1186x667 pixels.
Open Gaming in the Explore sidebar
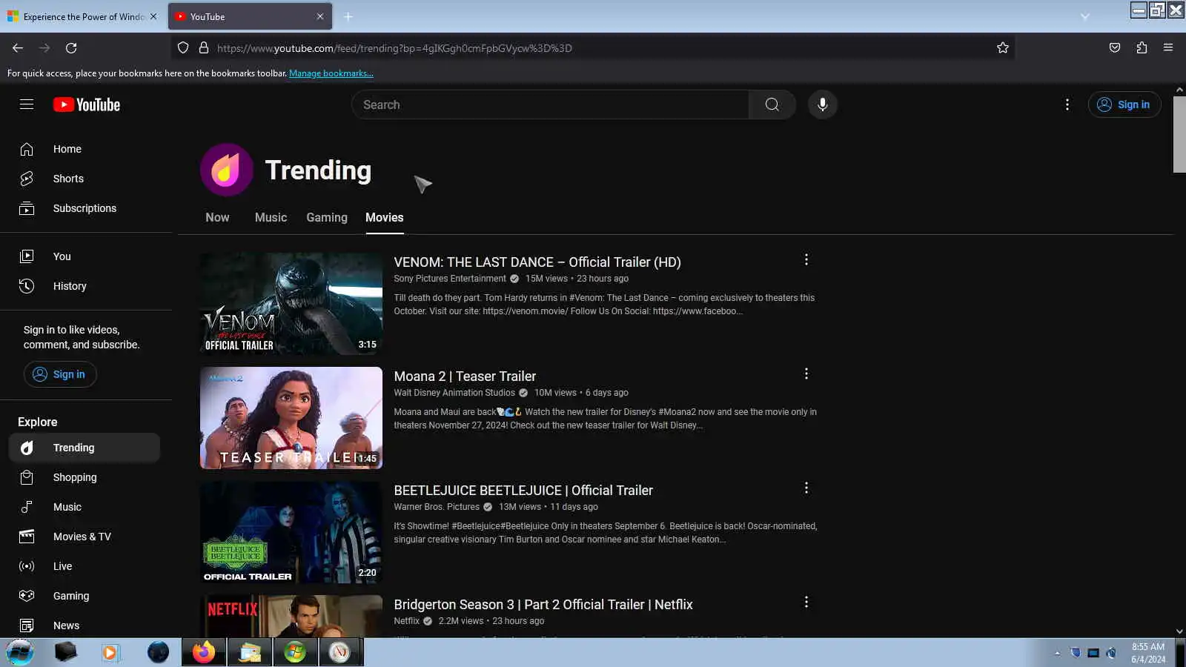[86, 596]
